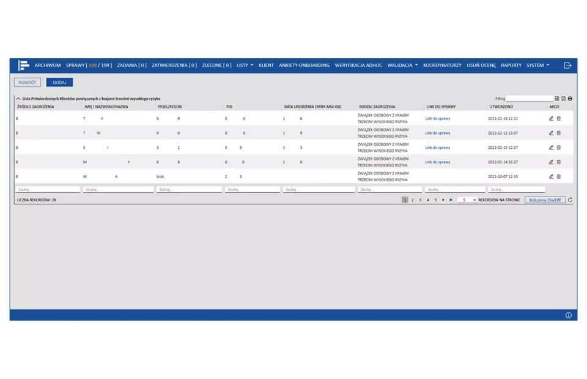Go to the ARCHIWUM menu item
Screen dimensions: 587x379
click(48, 65)
